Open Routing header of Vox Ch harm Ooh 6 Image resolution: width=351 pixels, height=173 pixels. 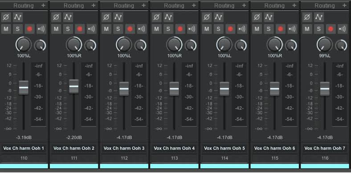[x=274, y=6]
